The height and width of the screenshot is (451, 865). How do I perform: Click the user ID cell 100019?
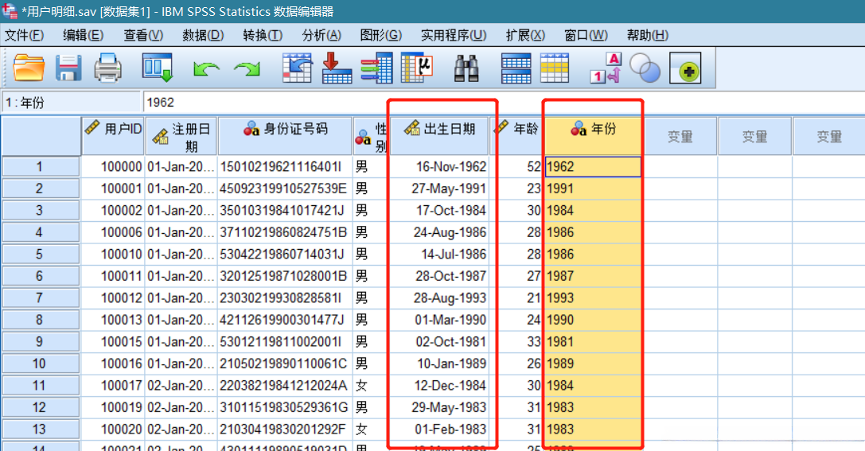(x=113, y=407)
